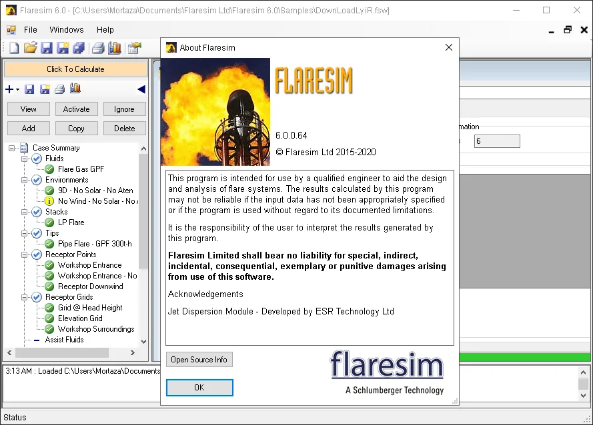Screen dimensions: 593x425
Task: Close the About Flaresim dialog
Action: (x=449, y=47)
